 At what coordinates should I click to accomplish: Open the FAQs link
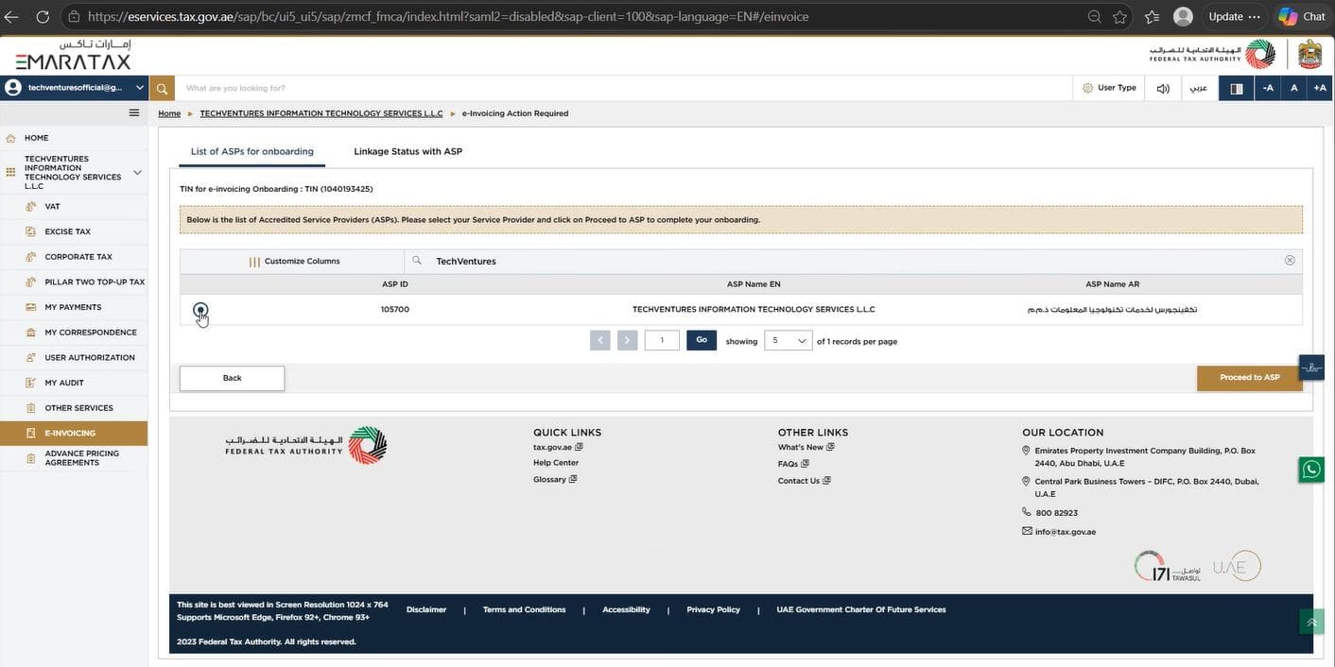pyautogui.click(x=793, y=464)
